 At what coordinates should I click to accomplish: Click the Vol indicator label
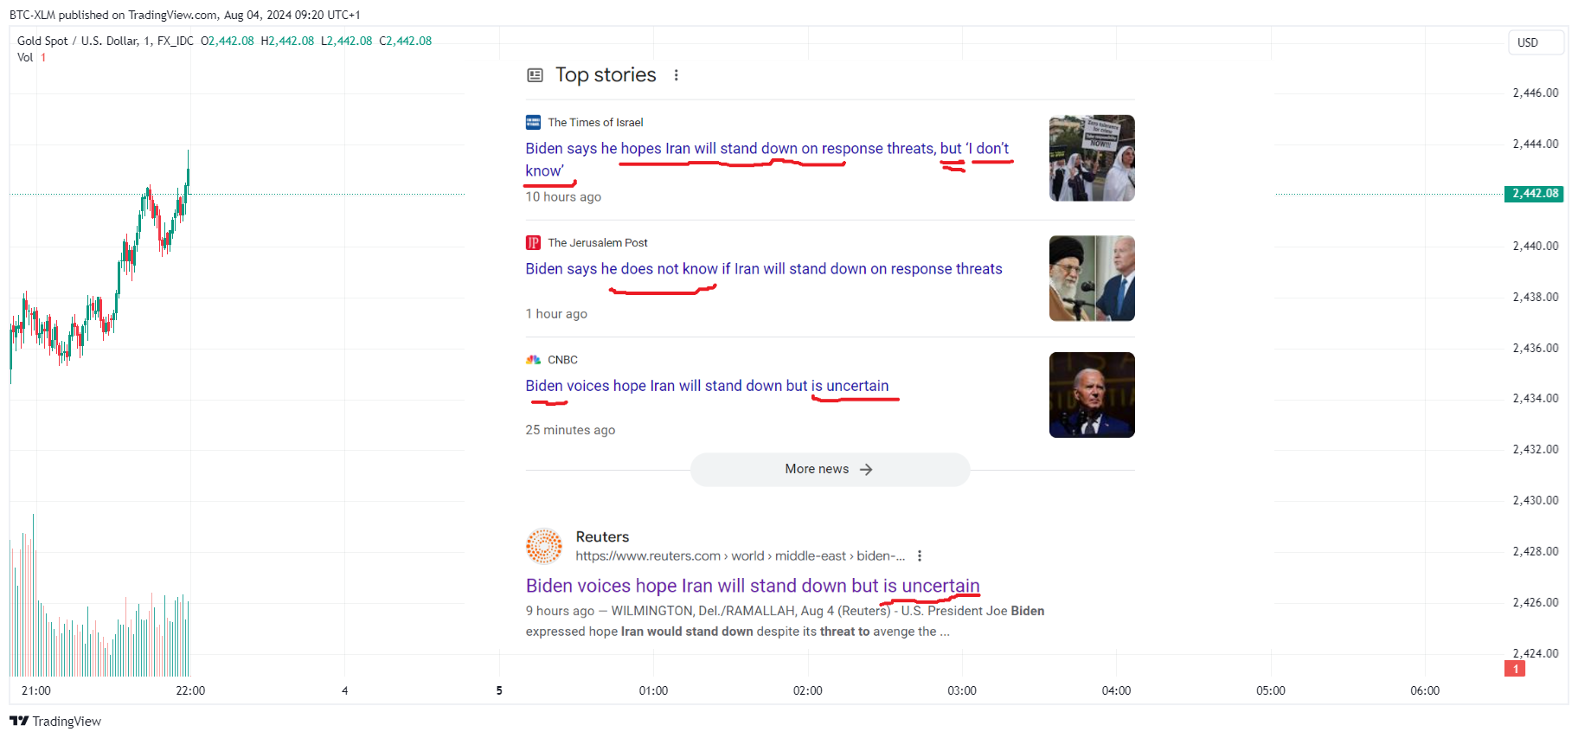tap(25, 57)
